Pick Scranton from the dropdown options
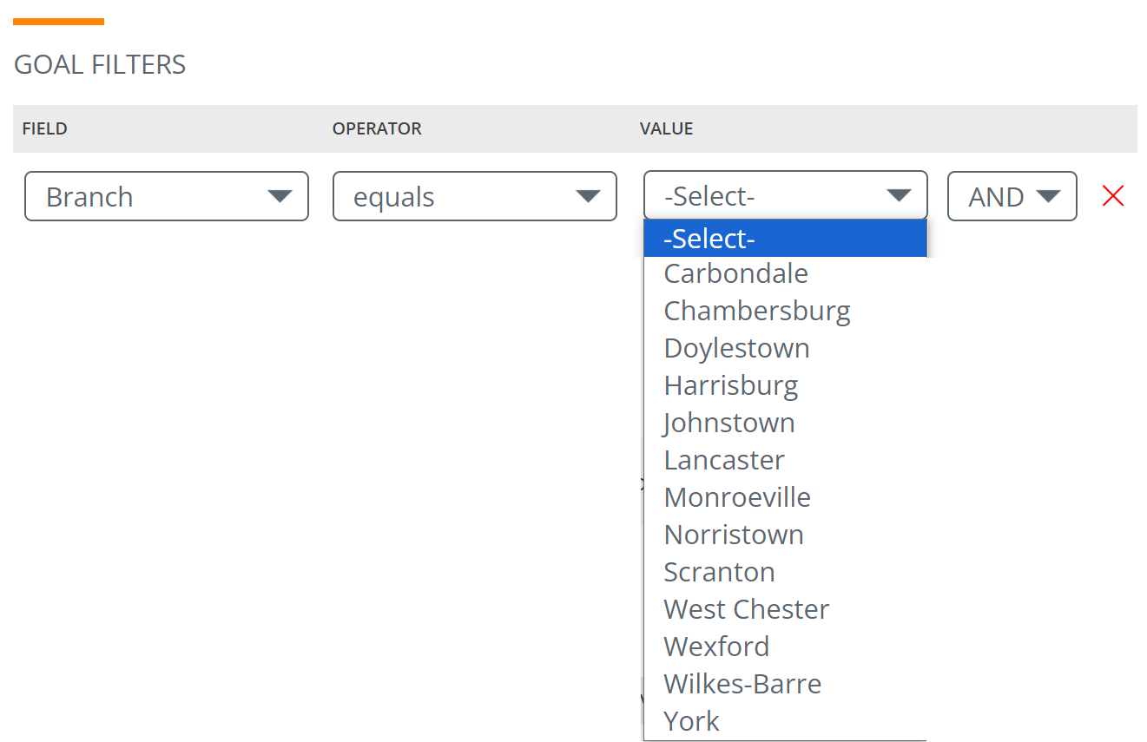Viewport: 1147px width, 742px height. [786, 572]
